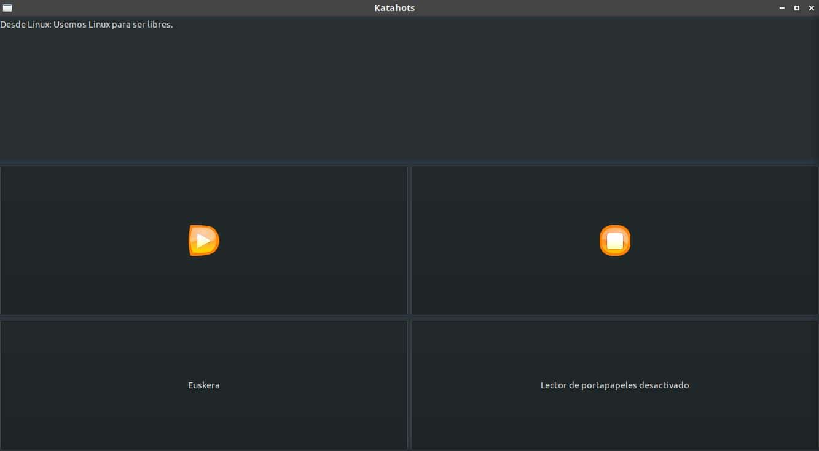
Task: Click Euskera to cycle to another language
Action: [x=203, y=385]
